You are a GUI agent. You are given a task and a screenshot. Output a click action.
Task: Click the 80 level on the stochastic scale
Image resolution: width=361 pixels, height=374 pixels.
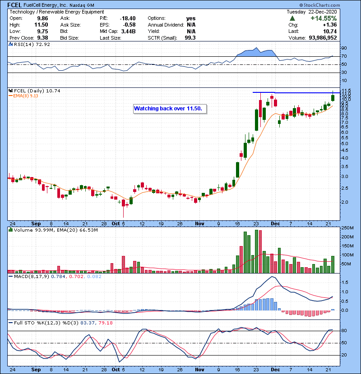click(x=344, y=331)
